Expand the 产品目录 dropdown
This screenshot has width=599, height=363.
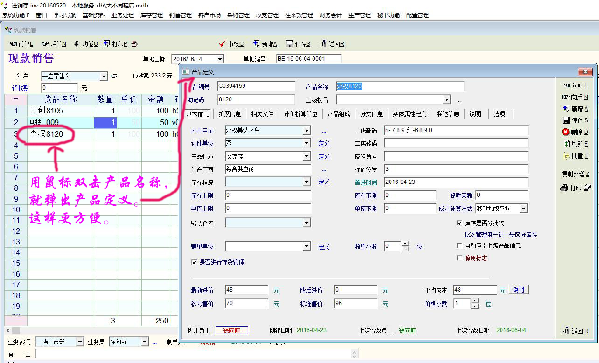point(306,131)
